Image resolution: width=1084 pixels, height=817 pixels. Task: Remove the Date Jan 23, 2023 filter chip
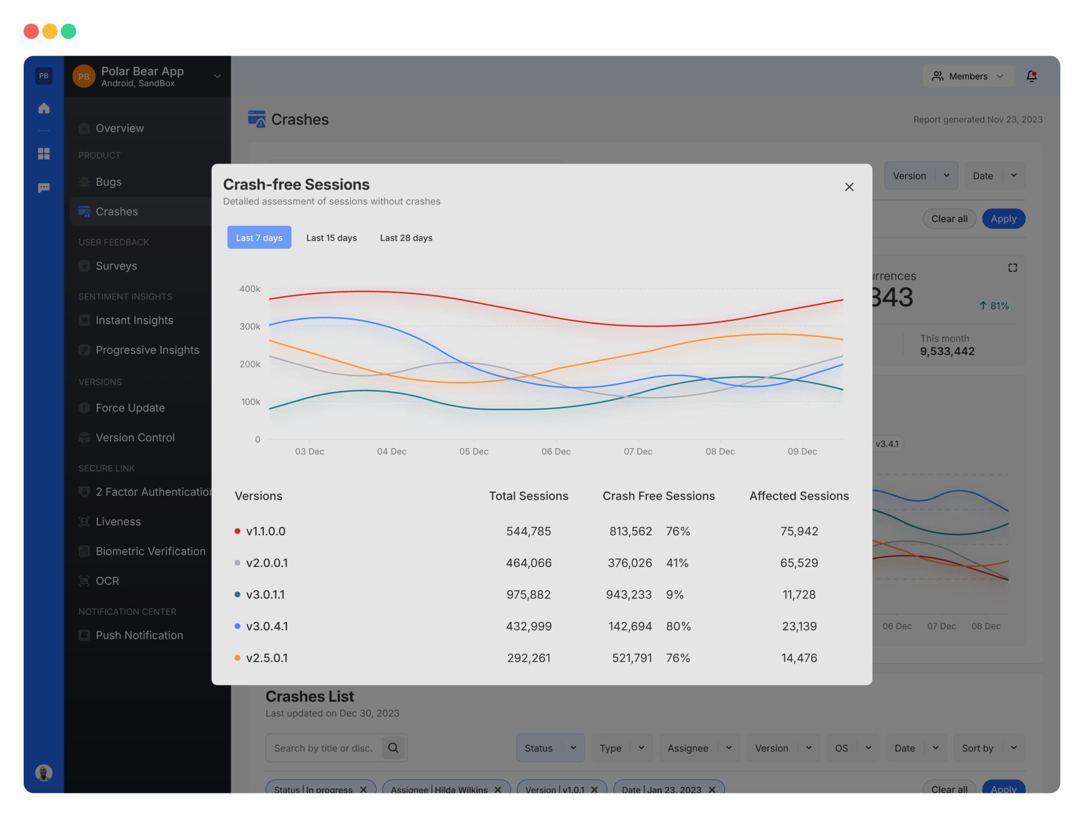(x=711, y=789)
